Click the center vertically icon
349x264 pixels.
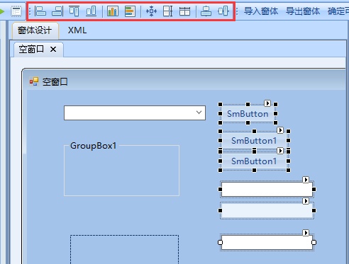click(223, 11)
